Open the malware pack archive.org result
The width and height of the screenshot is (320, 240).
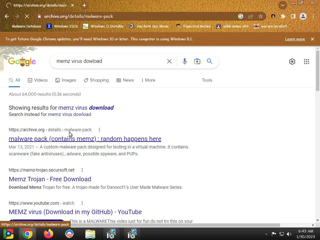85,139
